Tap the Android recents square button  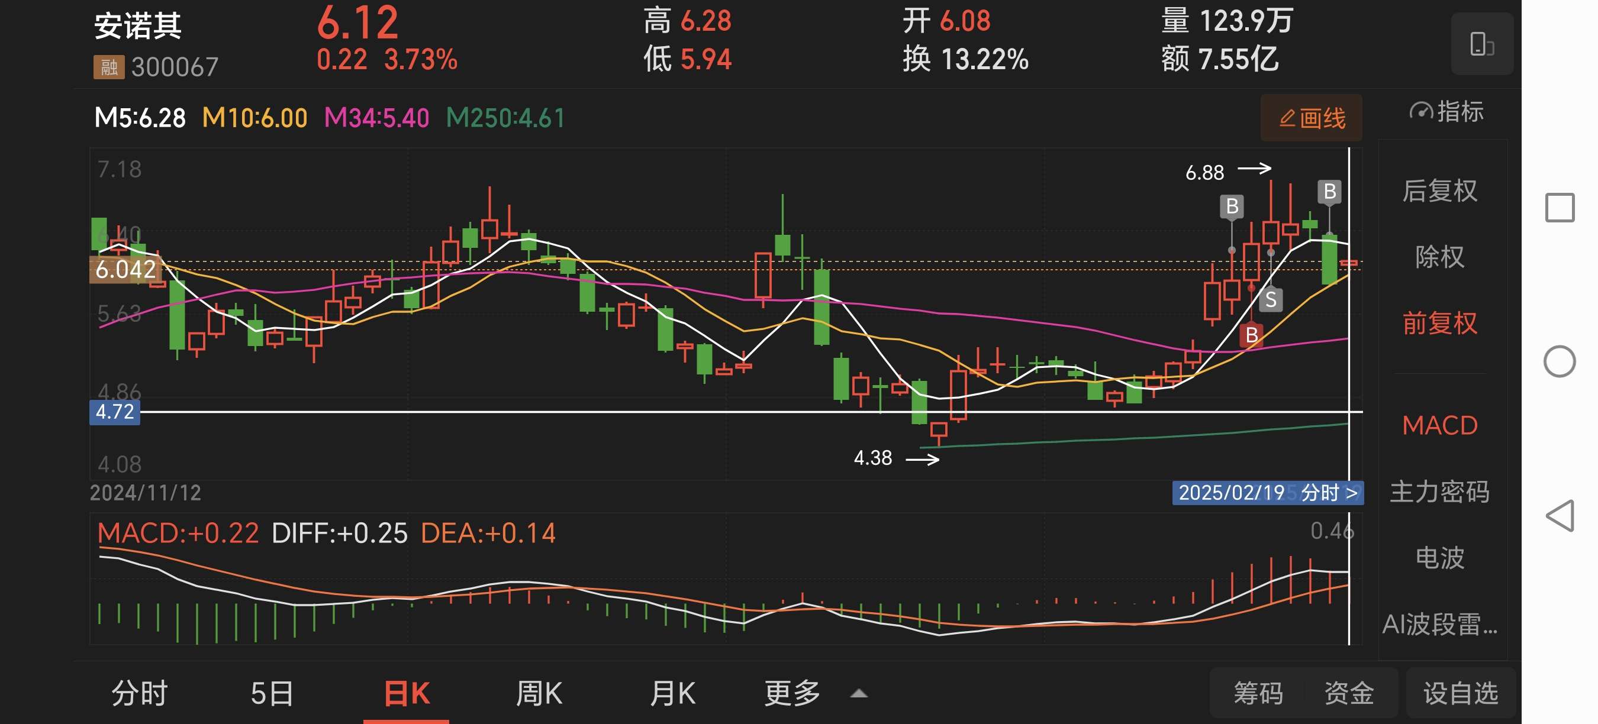[x=1560, y=207]
